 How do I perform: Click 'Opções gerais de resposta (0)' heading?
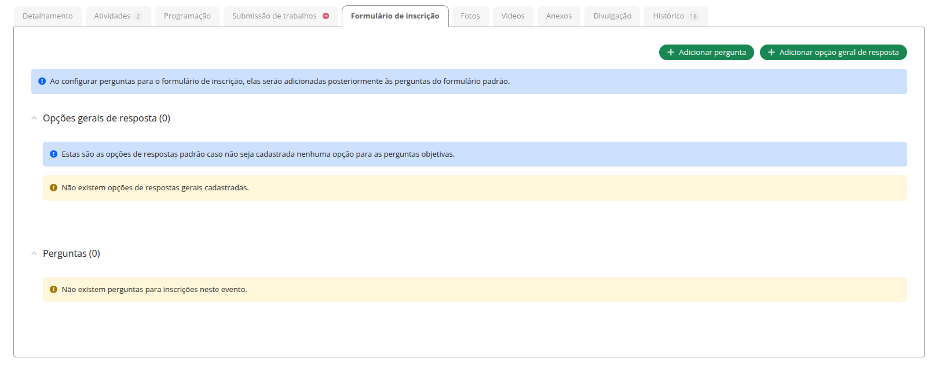107,118
